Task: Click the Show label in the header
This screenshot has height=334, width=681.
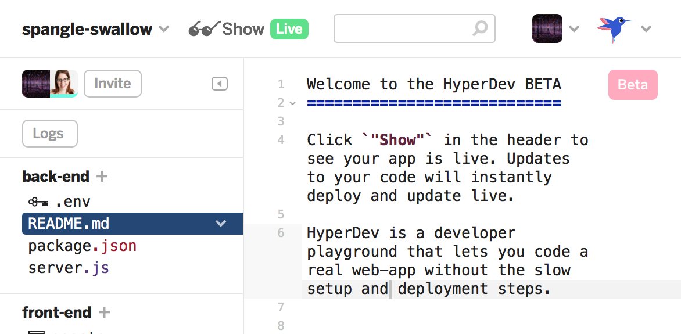Action: (243, 29)
